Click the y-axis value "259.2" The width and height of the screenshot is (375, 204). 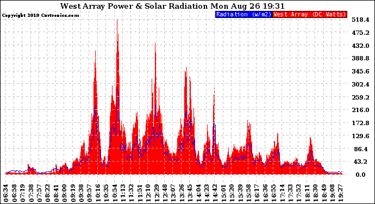[x=360, y=97]
